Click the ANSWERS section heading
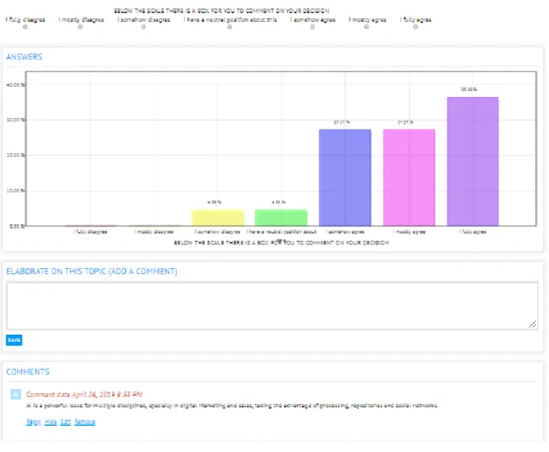The image size is (549, 452). point(25,57)
